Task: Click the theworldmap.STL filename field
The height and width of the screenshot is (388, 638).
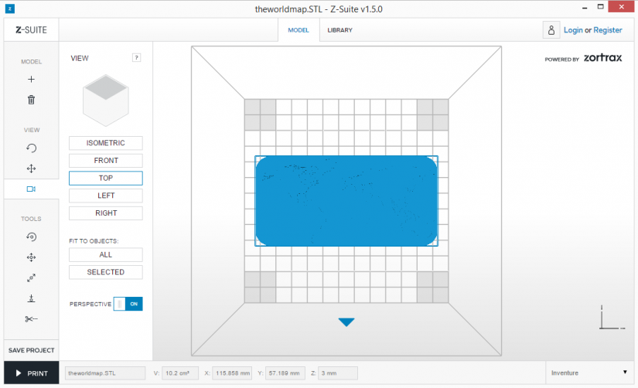Action: click(105, 373)
